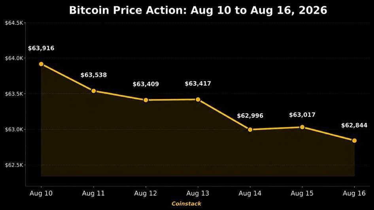Click the Aug 11 data point marker

93,91
